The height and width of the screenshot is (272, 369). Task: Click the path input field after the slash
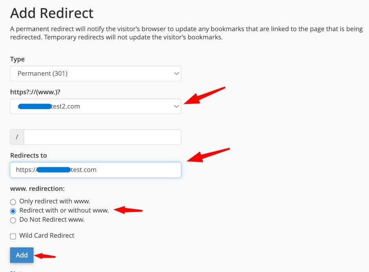pos(102,137)
